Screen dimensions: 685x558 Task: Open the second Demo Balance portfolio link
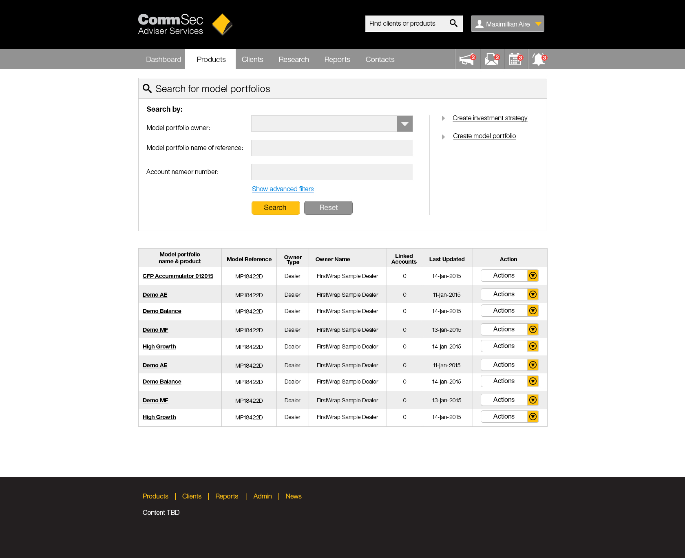tap(162, 382)
